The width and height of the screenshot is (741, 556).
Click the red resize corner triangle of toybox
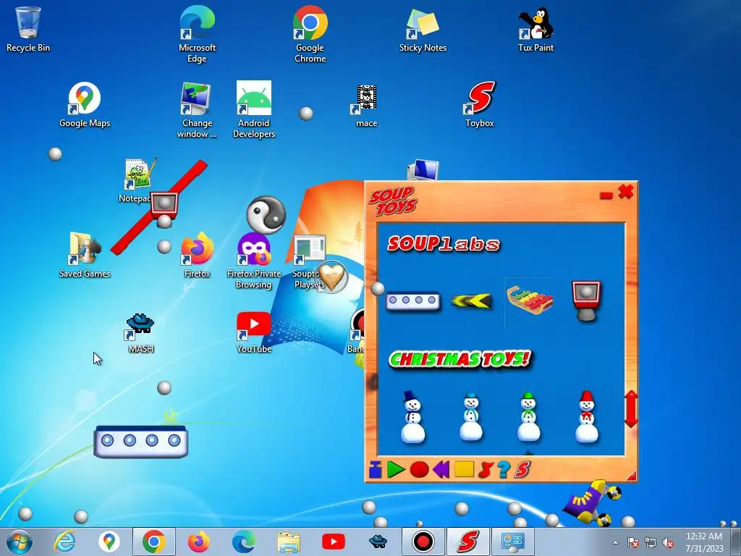(x=631, y=476)
